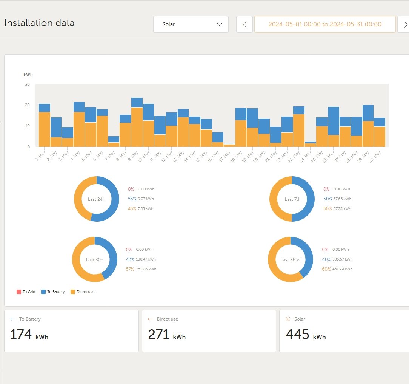
Task: Select the Last 7d donut chart
Action: 292,199
